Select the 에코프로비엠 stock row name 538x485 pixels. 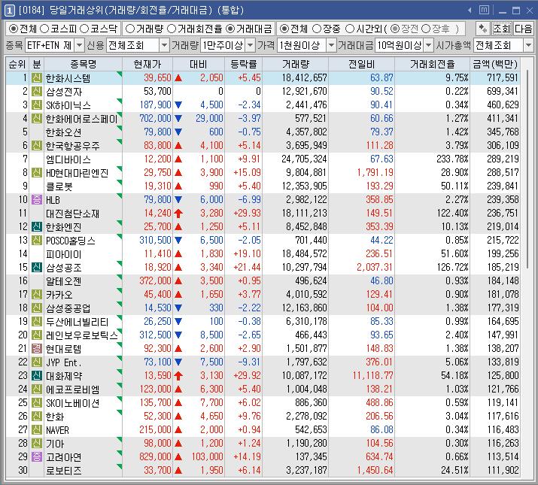[x=73, y=389]
